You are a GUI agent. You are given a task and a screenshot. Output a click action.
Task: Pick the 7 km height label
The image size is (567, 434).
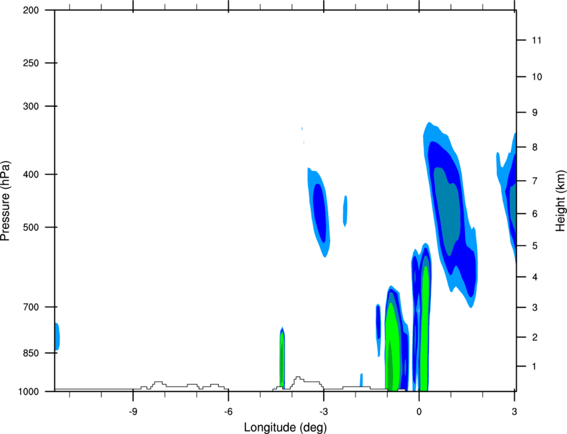tap(534, 181)
